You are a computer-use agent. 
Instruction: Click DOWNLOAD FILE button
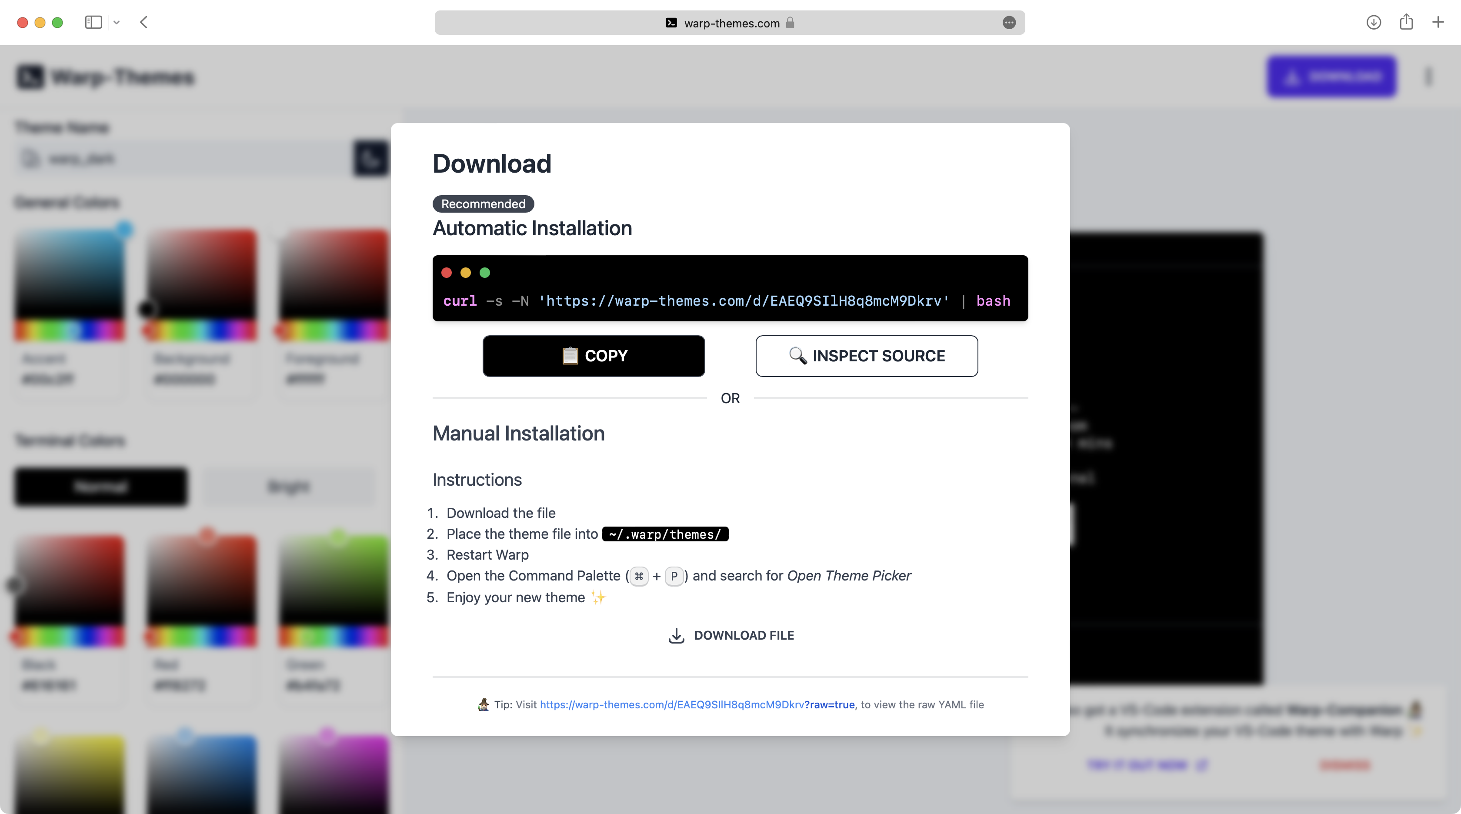point(730,635)
